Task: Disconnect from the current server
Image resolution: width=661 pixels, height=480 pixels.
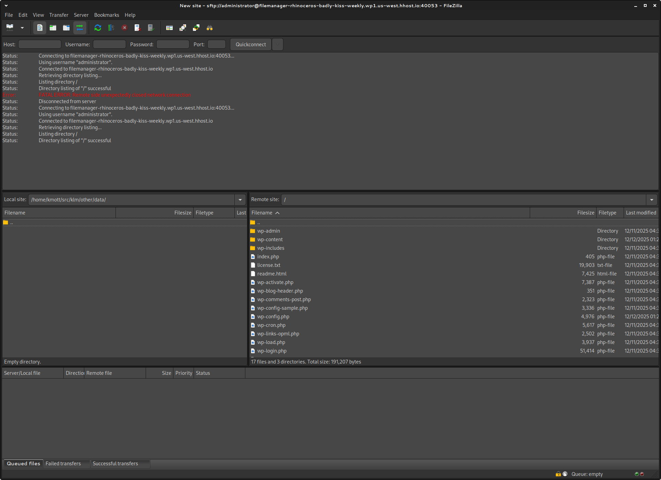Action: pos(138,28)
